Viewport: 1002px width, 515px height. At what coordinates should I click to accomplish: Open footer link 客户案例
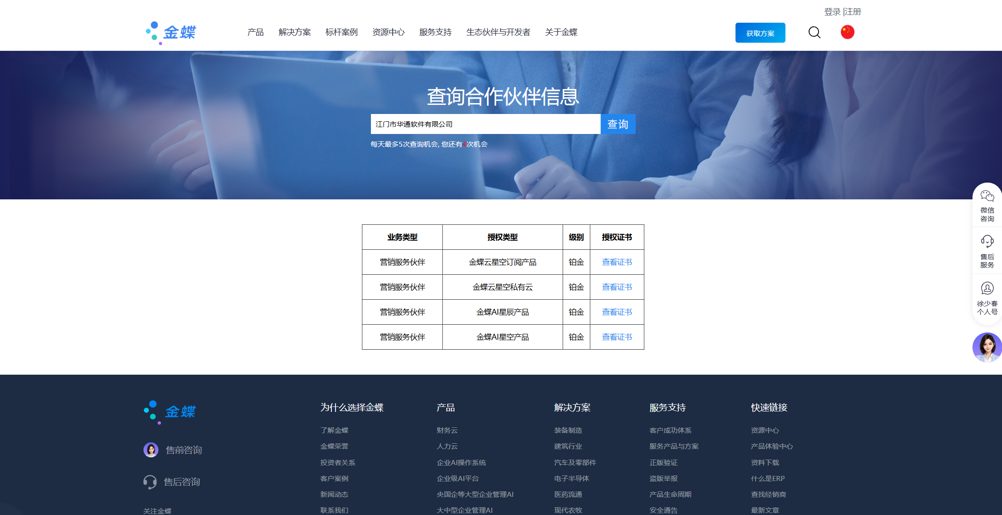(x=334, y=478)
